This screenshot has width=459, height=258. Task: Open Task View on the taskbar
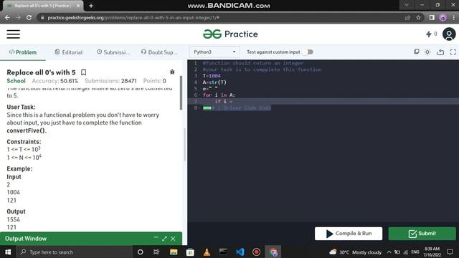tap(156, 252)
